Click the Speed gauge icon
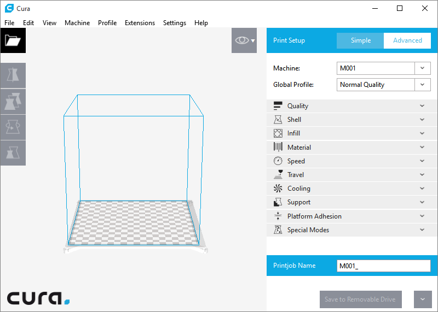This screenshot has height=312, width=438. 278,161
